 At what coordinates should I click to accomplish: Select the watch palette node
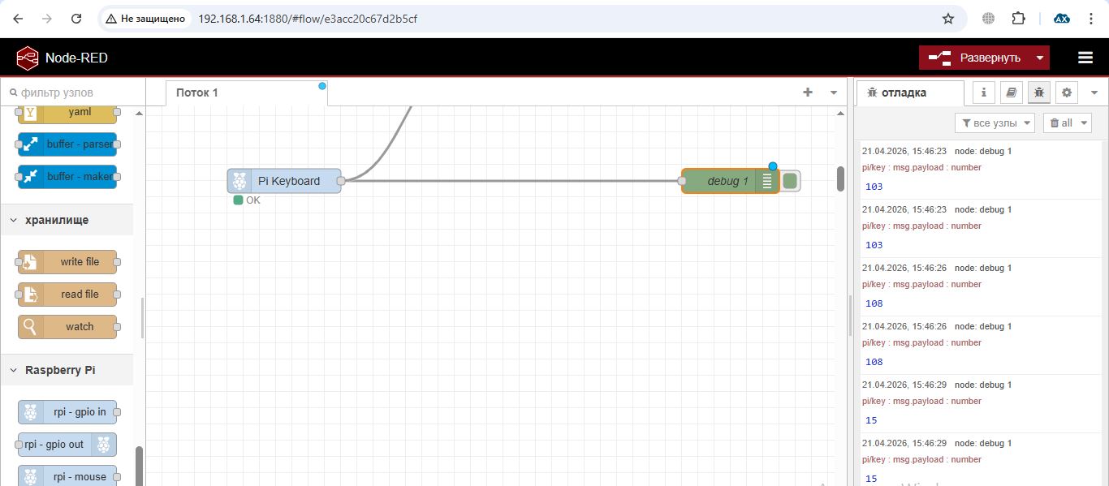(x=67, y=327)
